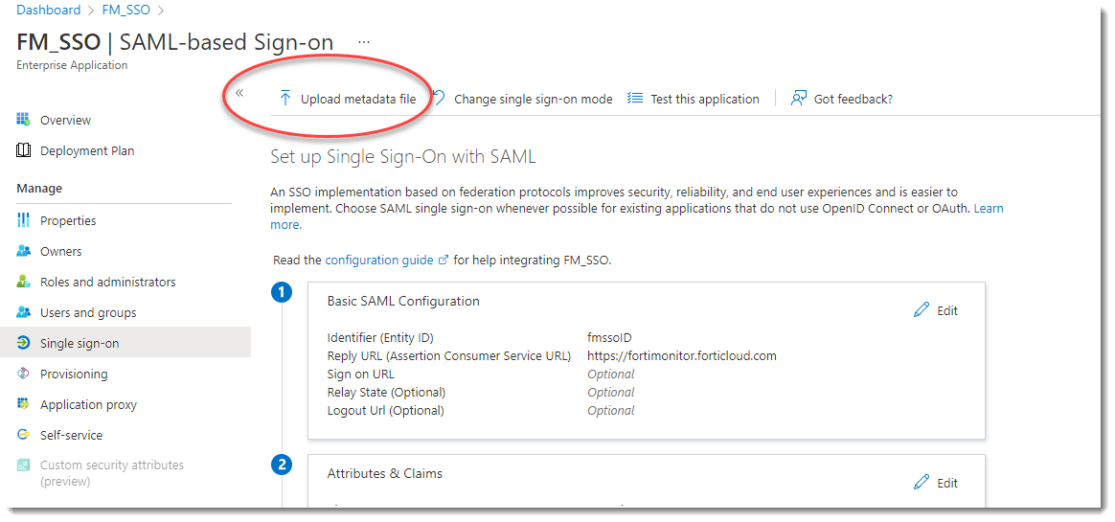
Task: Open Roles and administrators page
Action: pos(107,282)
